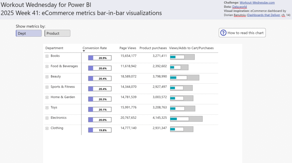The width and height of the screenshot is (292, 163).
Task: Click the sort arrow under Conversion Rate
Action: (x=84, y=51)
